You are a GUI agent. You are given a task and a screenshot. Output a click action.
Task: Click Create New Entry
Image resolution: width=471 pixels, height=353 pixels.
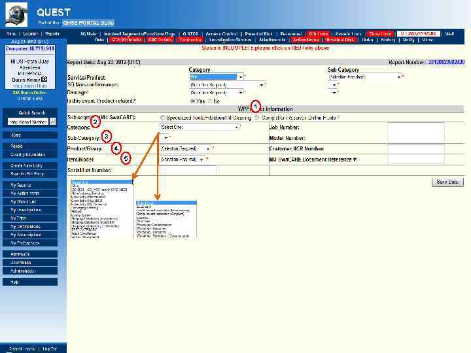click(30, 165)
